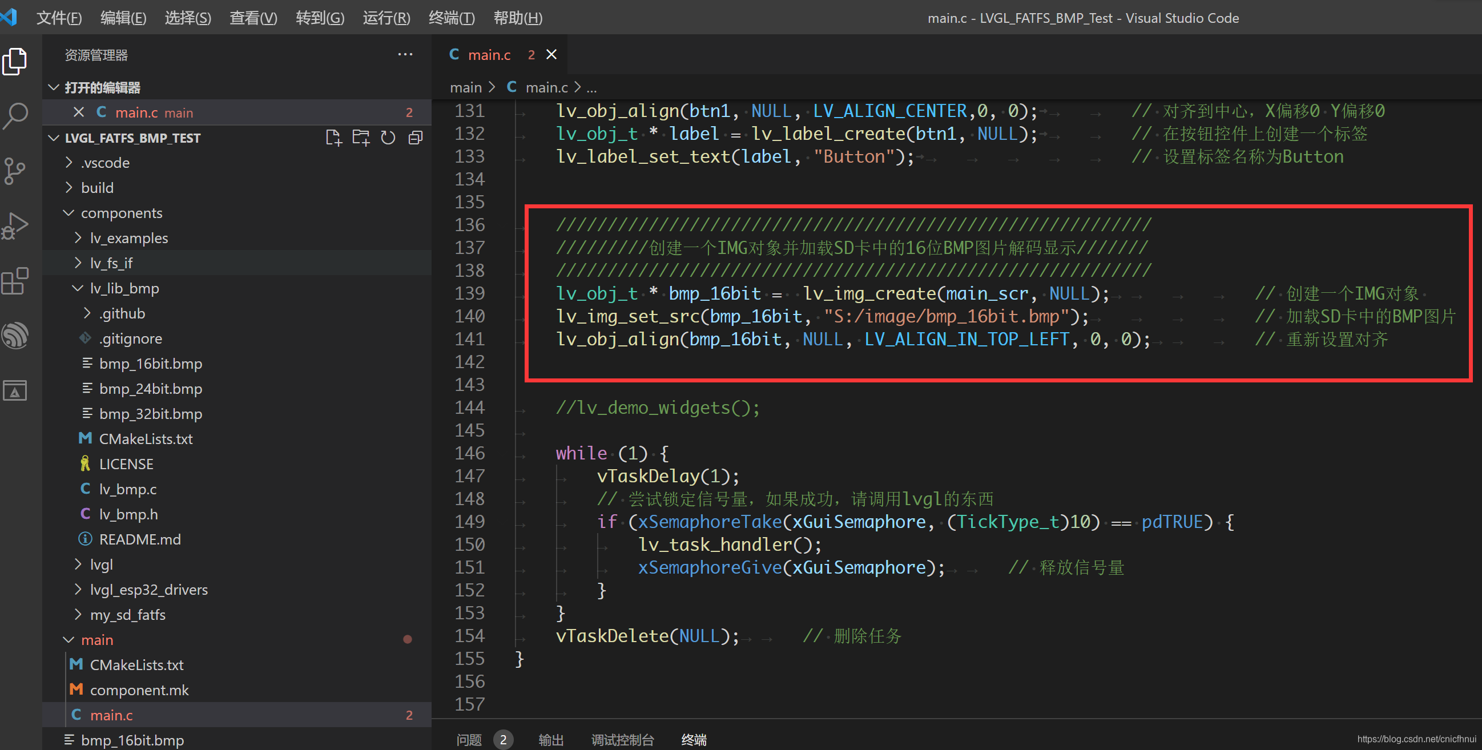
Task: Switch to the 输出 panel tab
Action: pyautogui.click(x=550, y=740)
